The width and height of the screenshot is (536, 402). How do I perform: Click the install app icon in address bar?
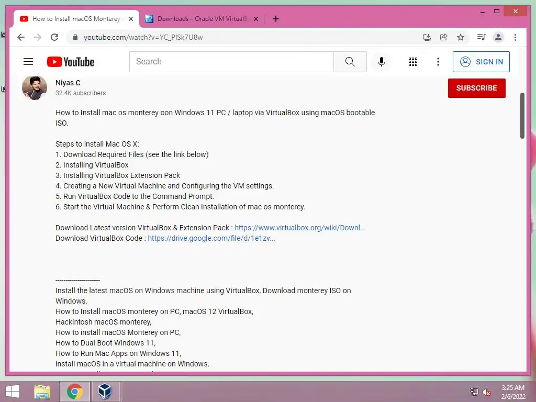click(427, 37)
